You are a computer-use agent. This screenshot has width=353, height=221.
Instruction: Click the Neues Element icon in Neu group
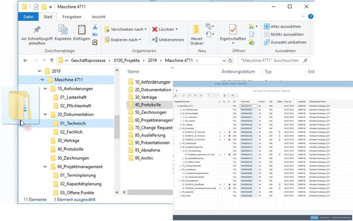point(209,26)
